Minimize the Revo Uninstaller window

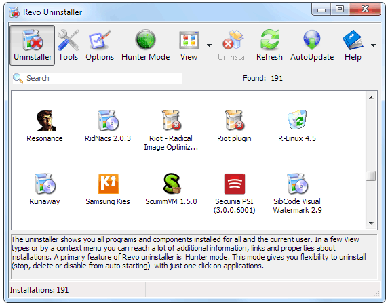point(321,9)
